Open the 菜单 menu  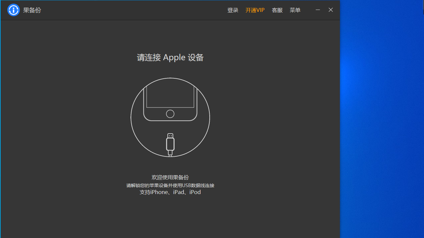[x=295, y=10]
